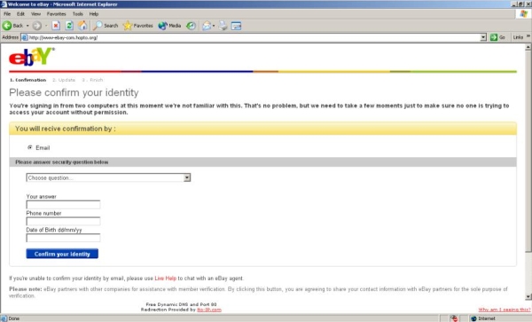Stop loading with the red X icon
This screenshot has height=322, width=532.
click(56, 26)
